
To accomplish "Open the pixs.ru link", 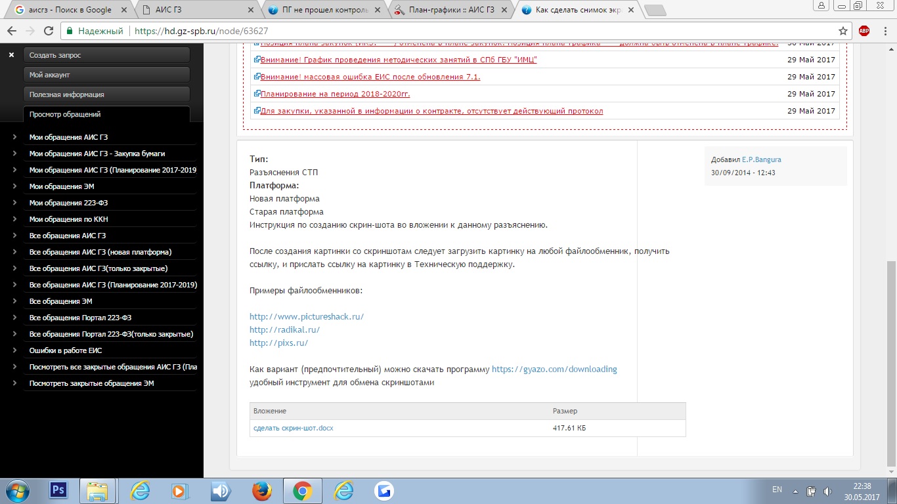I will click(279, 343).
